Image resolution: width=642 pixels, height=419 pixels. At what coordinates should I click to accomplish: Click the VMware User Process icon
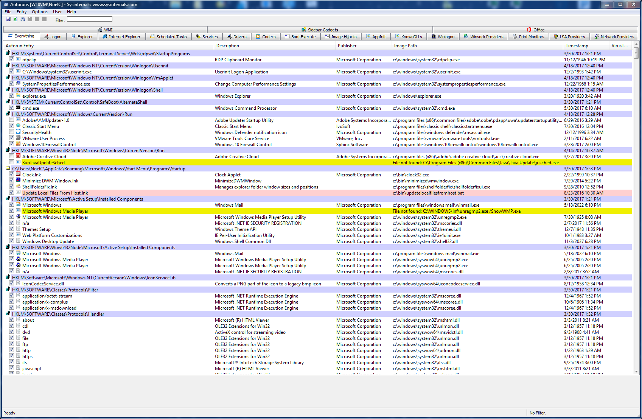pos(18,138)
